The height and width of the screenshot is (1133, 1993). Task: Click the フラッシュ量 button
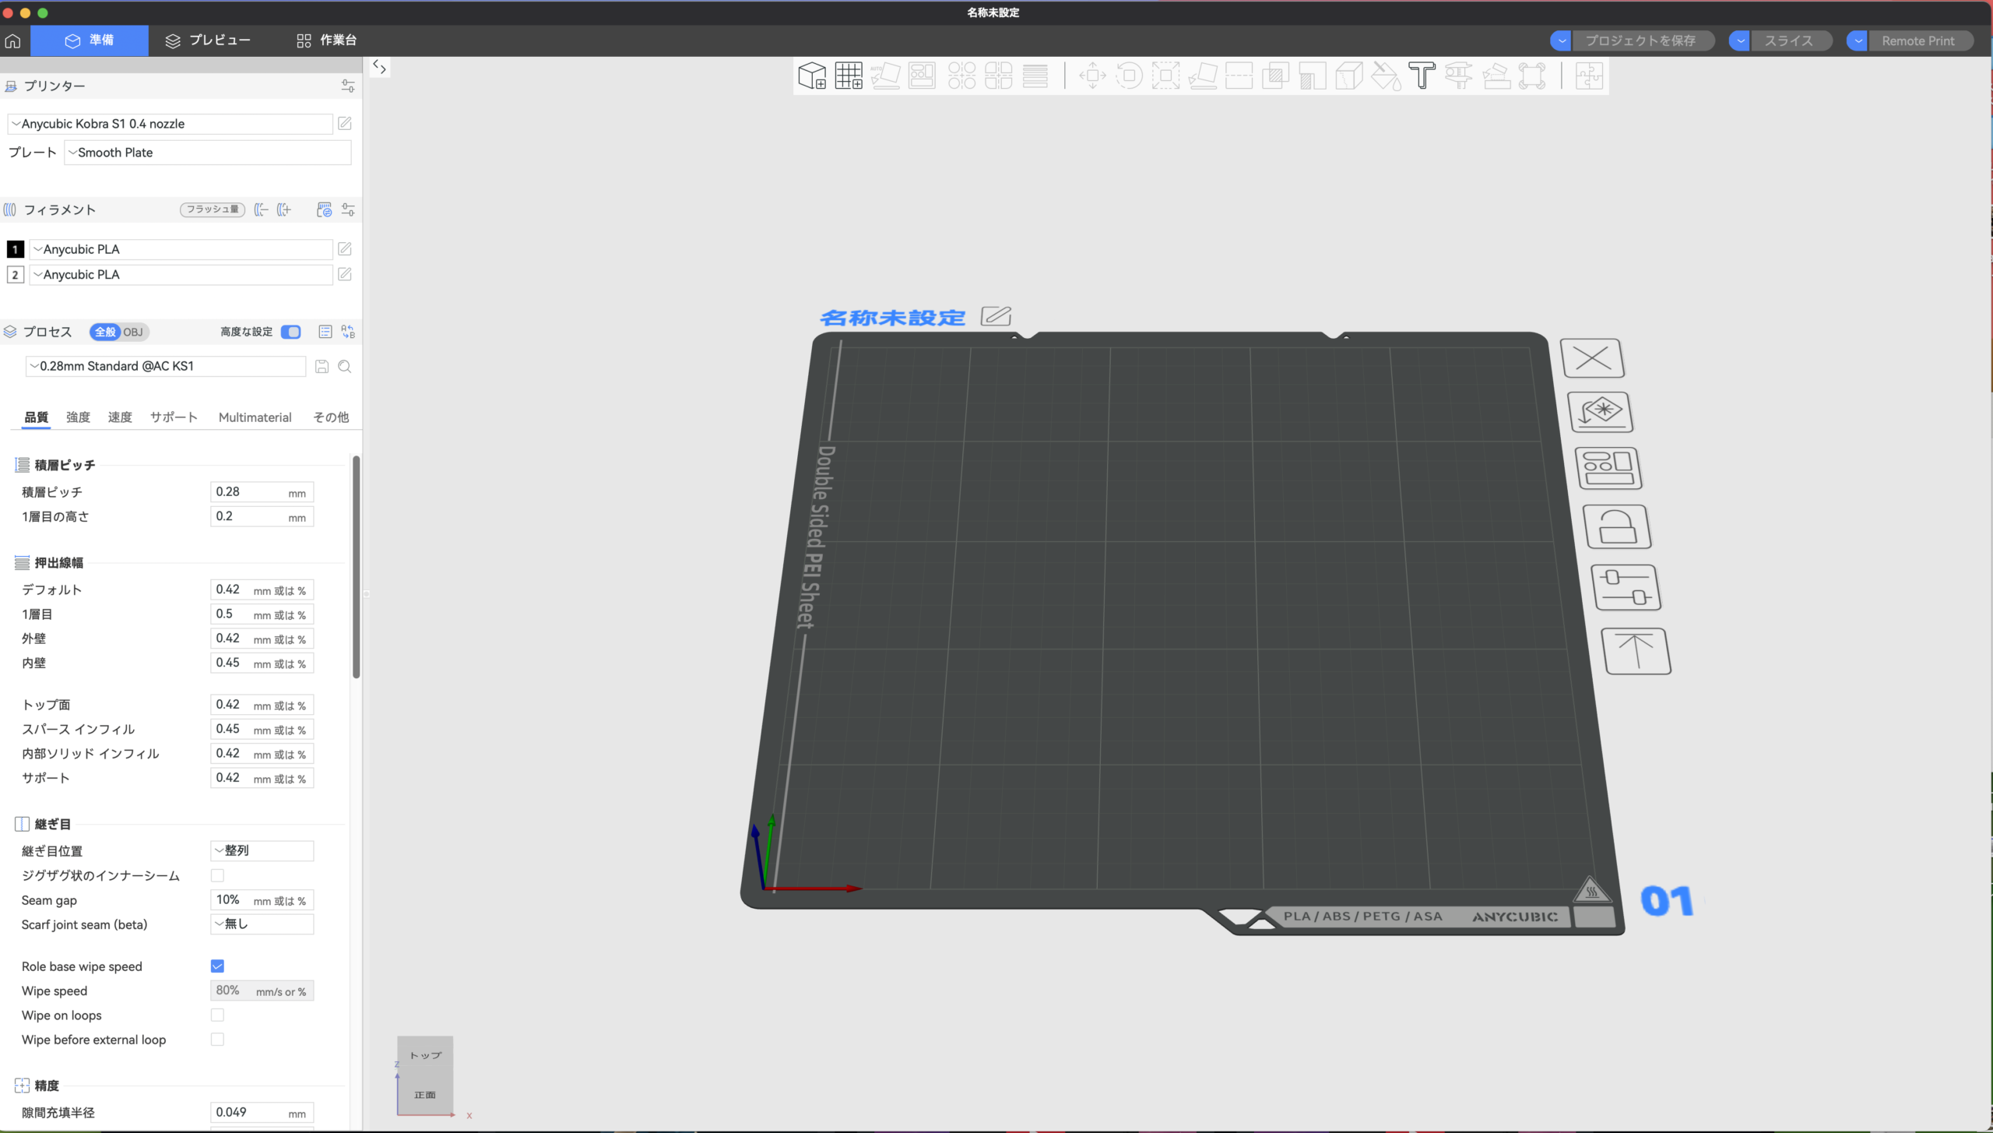pyautogui.click(x=213, y=209)
